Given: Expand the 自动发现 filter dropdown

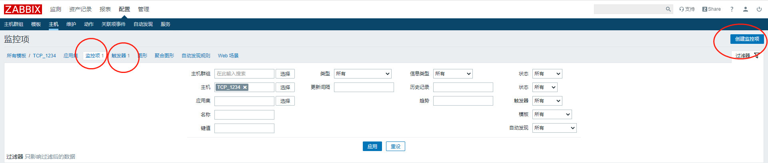Looking at the screenshot, I should 554,128.
